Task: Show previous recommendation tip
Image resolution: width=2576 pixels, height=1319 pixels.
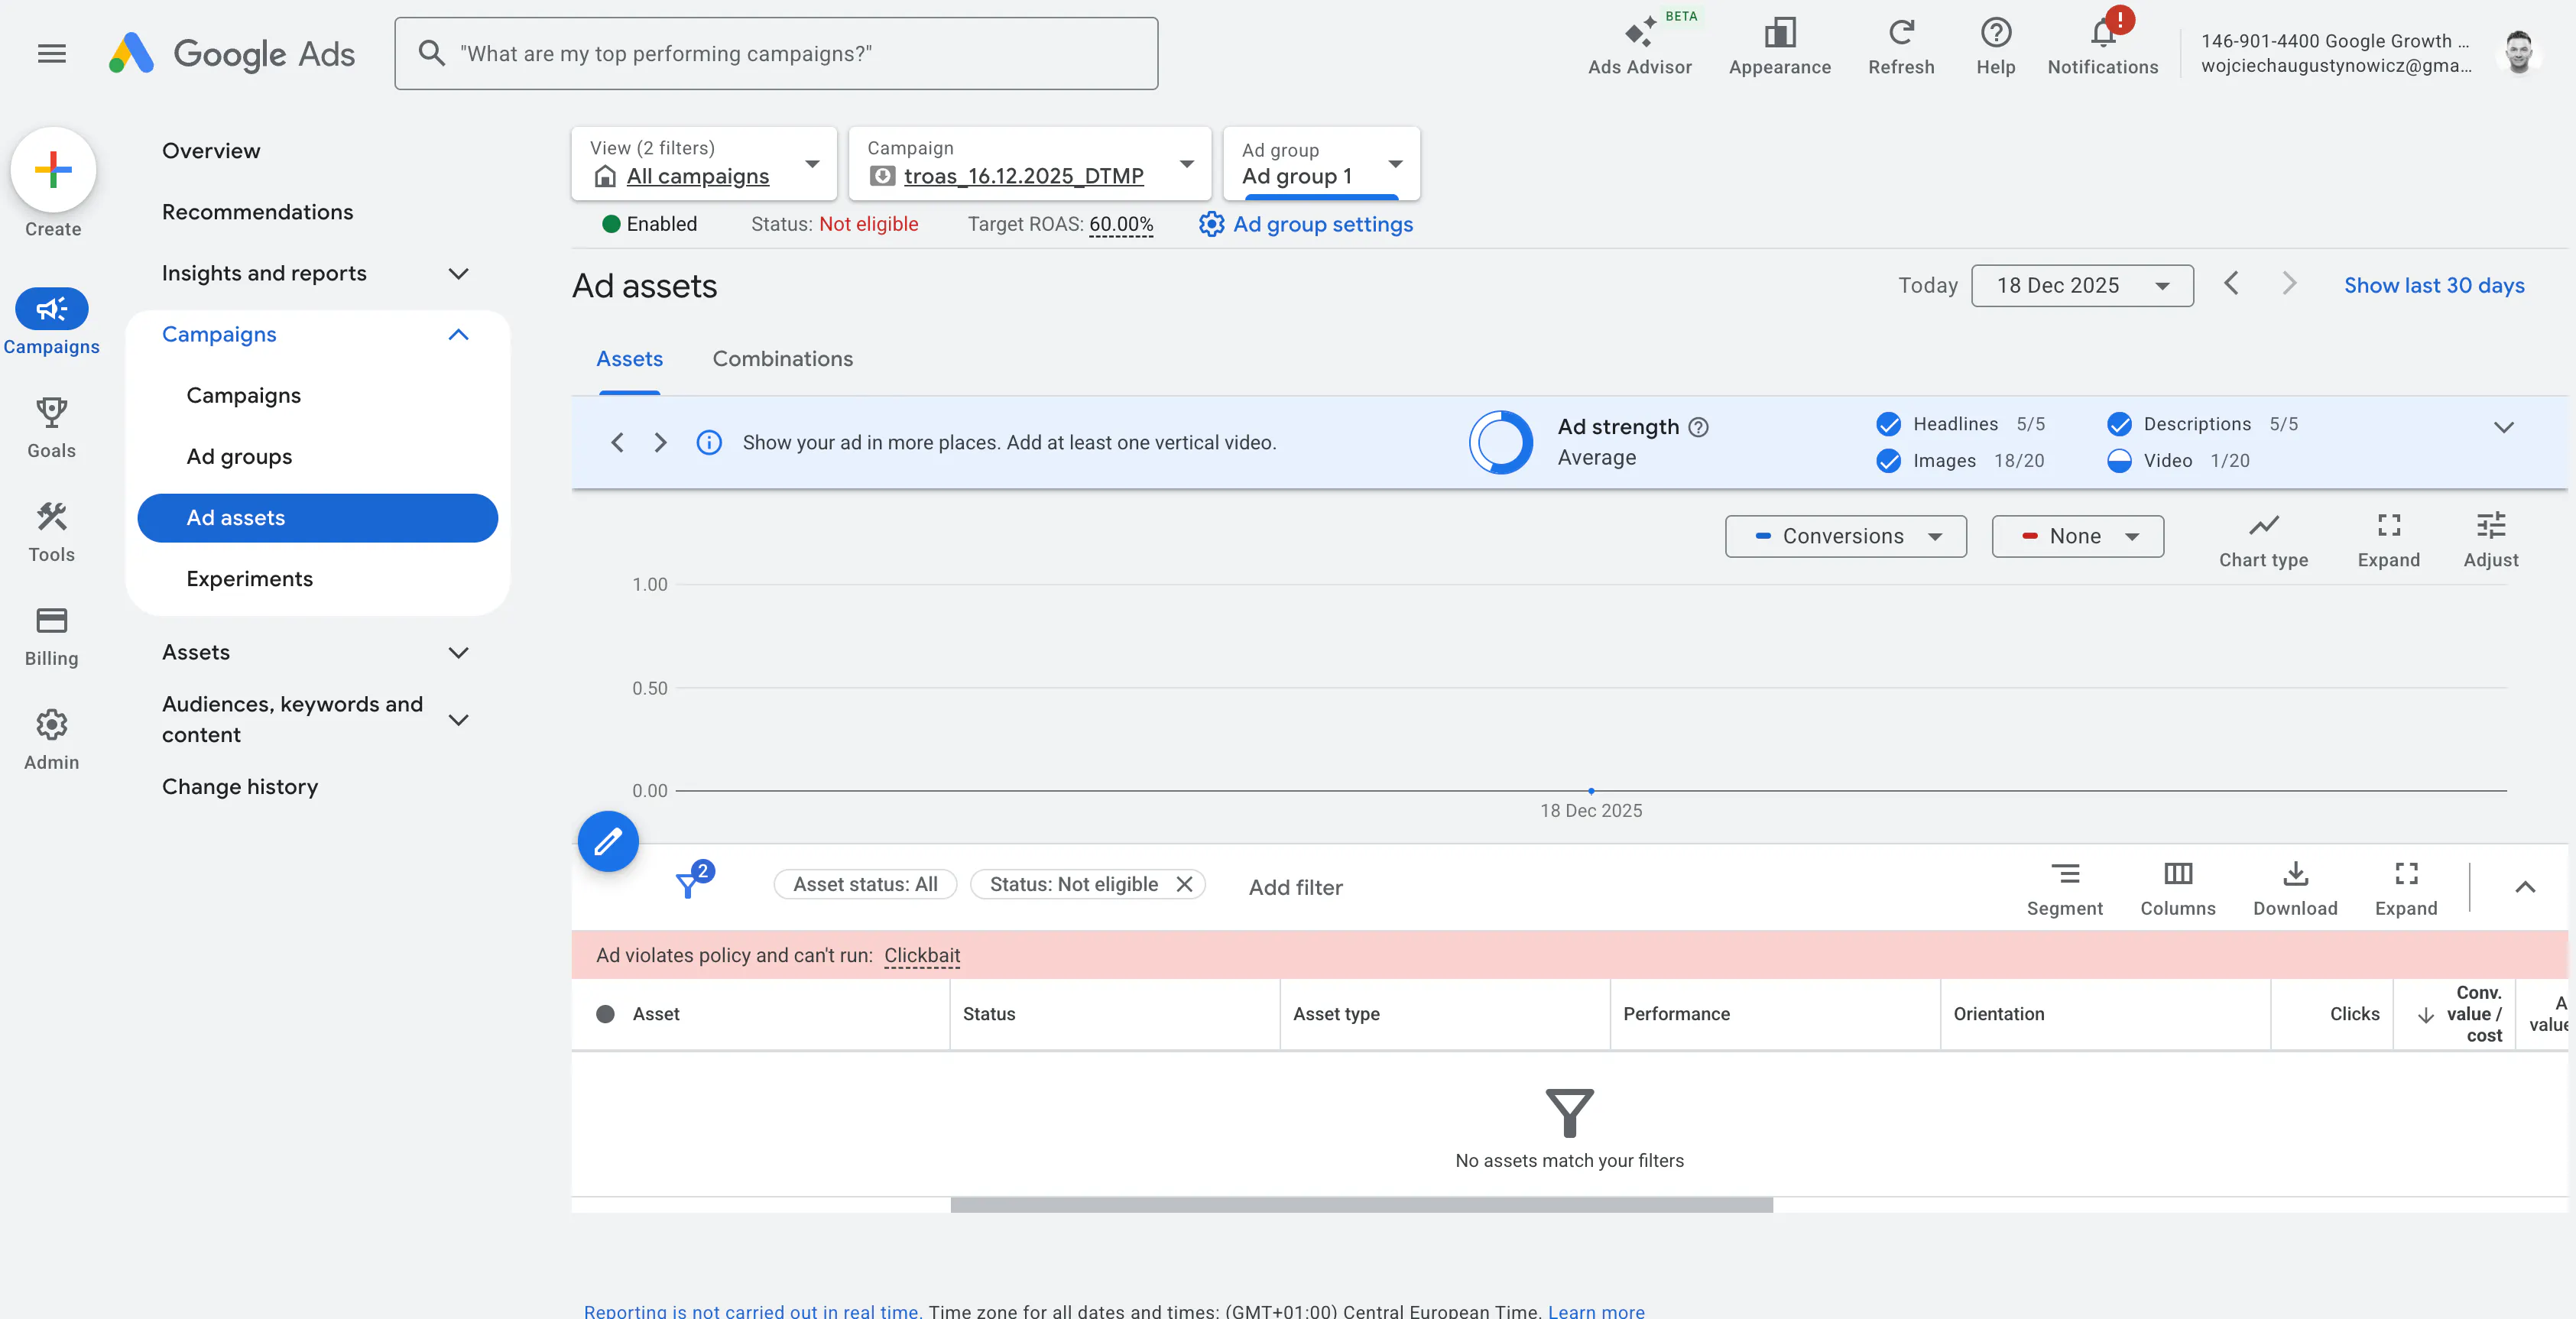Action: coord(617,442)
